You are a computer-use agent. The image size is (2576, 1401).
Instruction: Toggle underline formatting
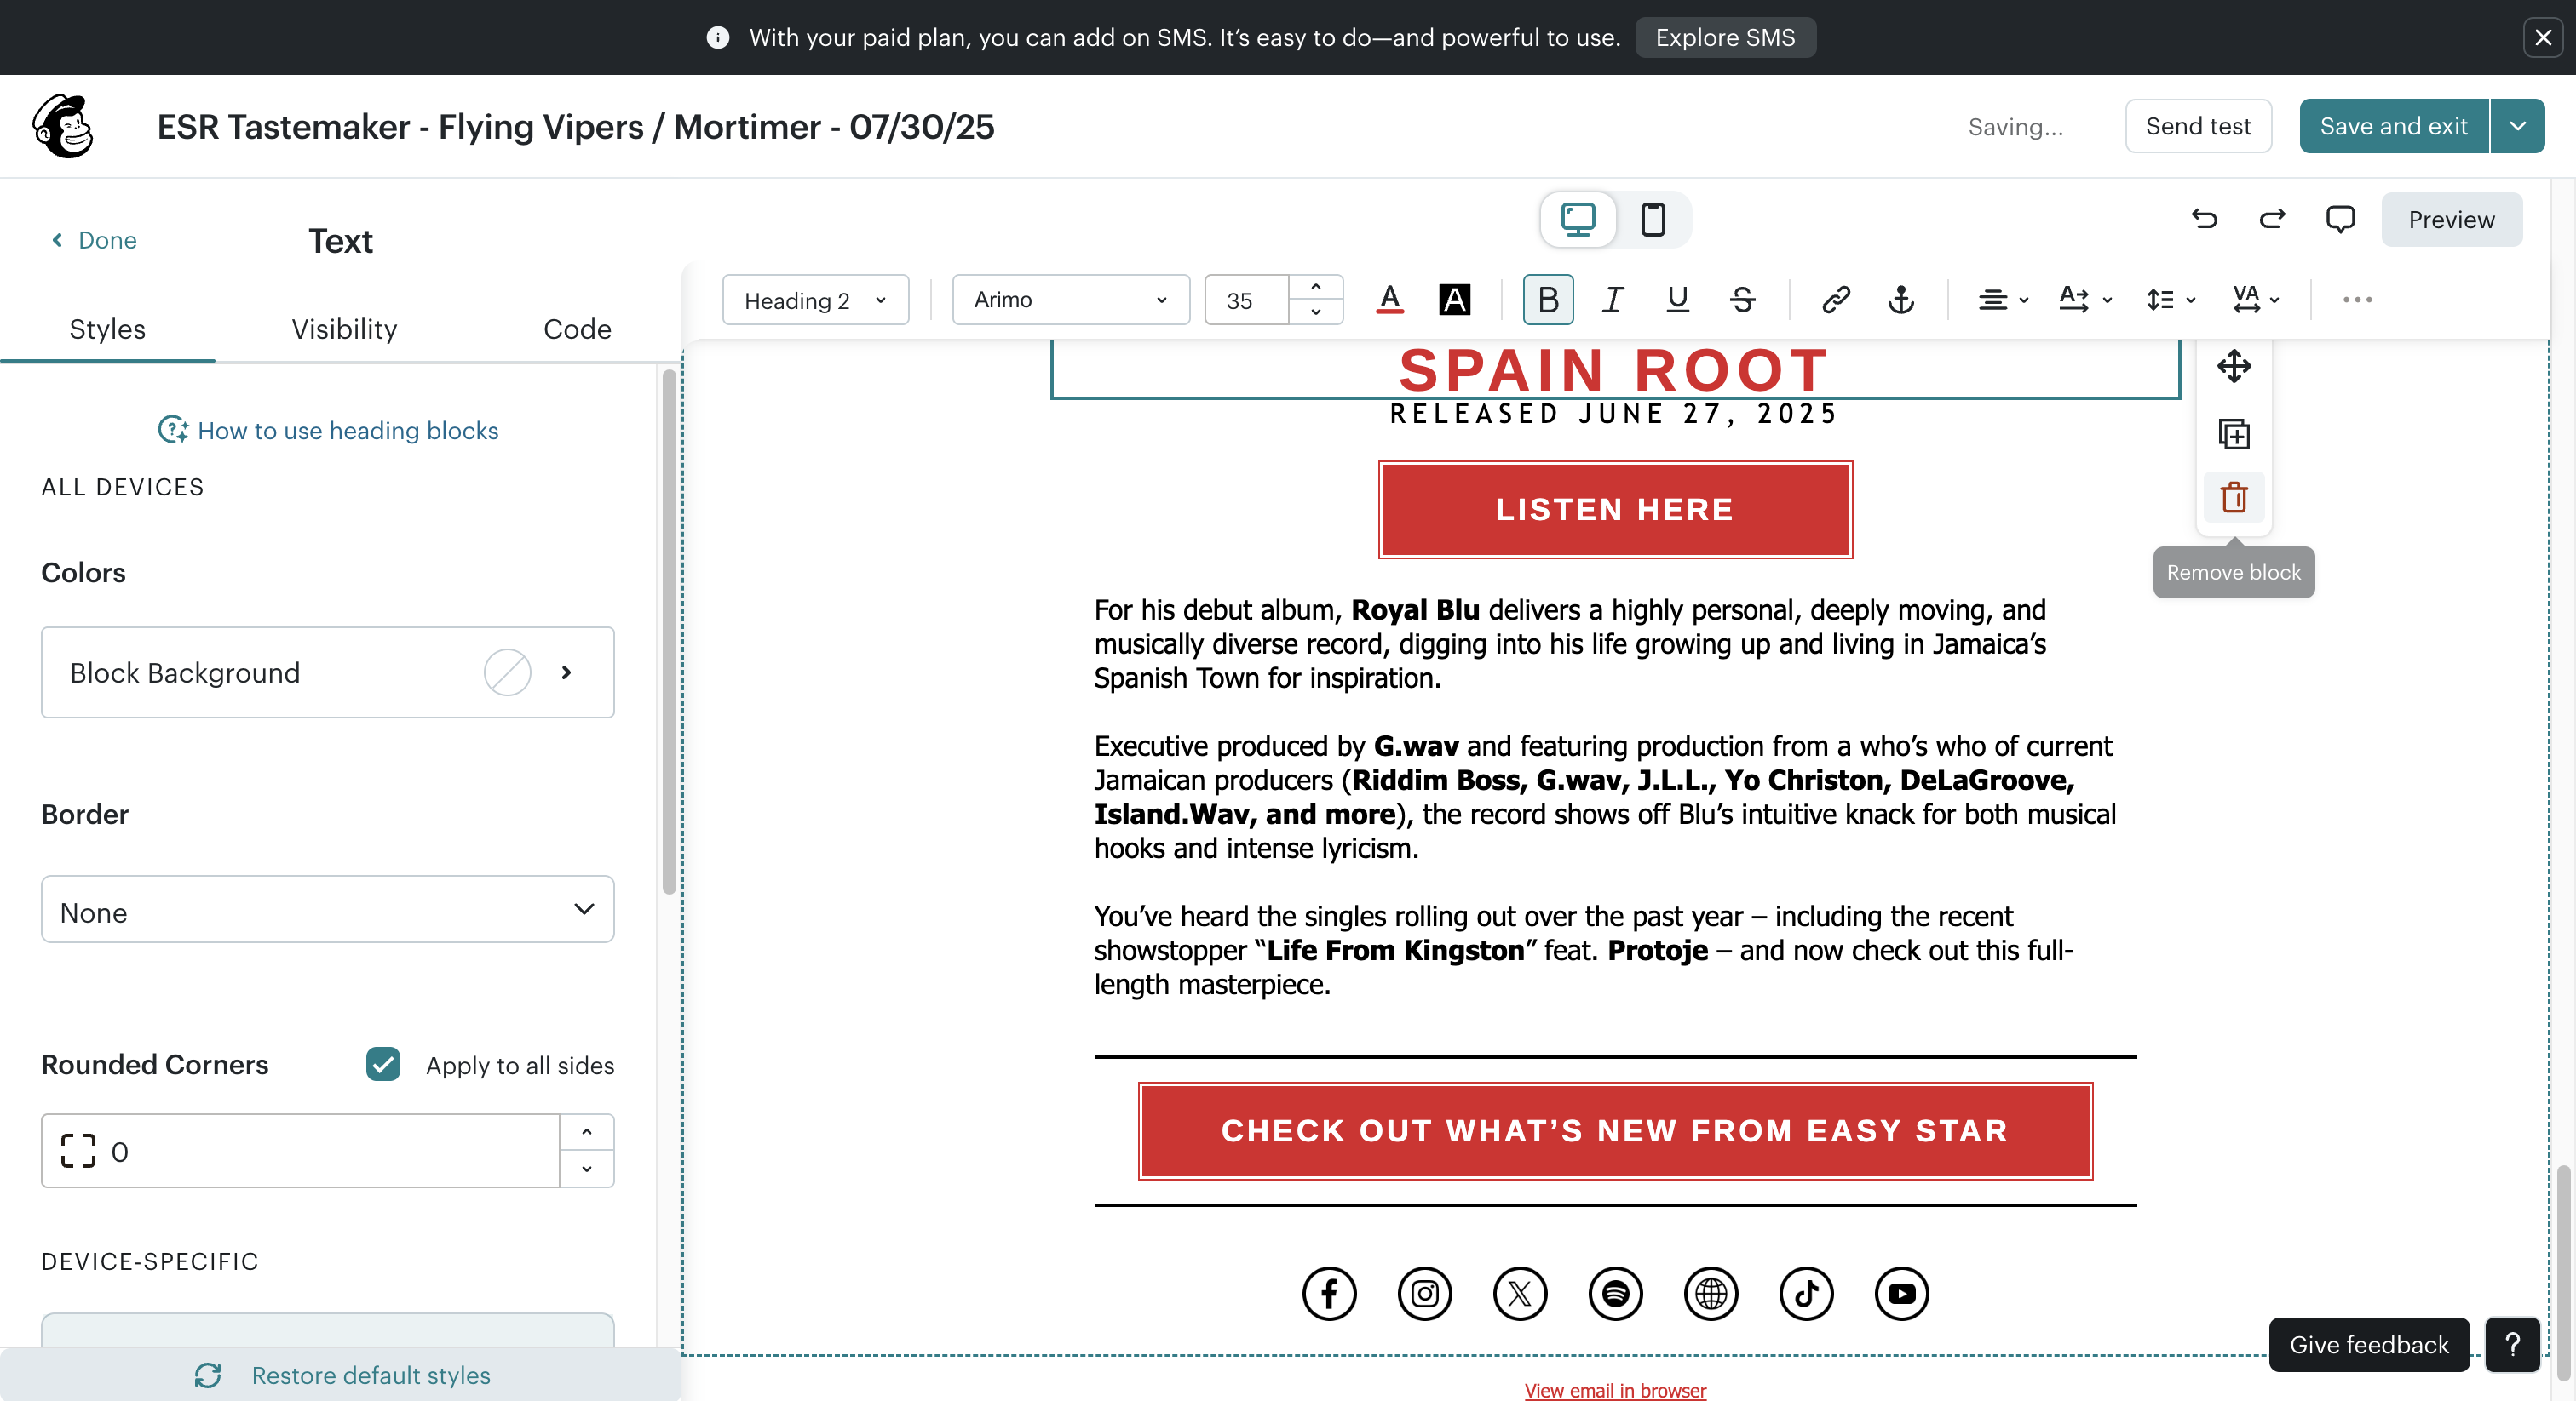[1677, 300]
